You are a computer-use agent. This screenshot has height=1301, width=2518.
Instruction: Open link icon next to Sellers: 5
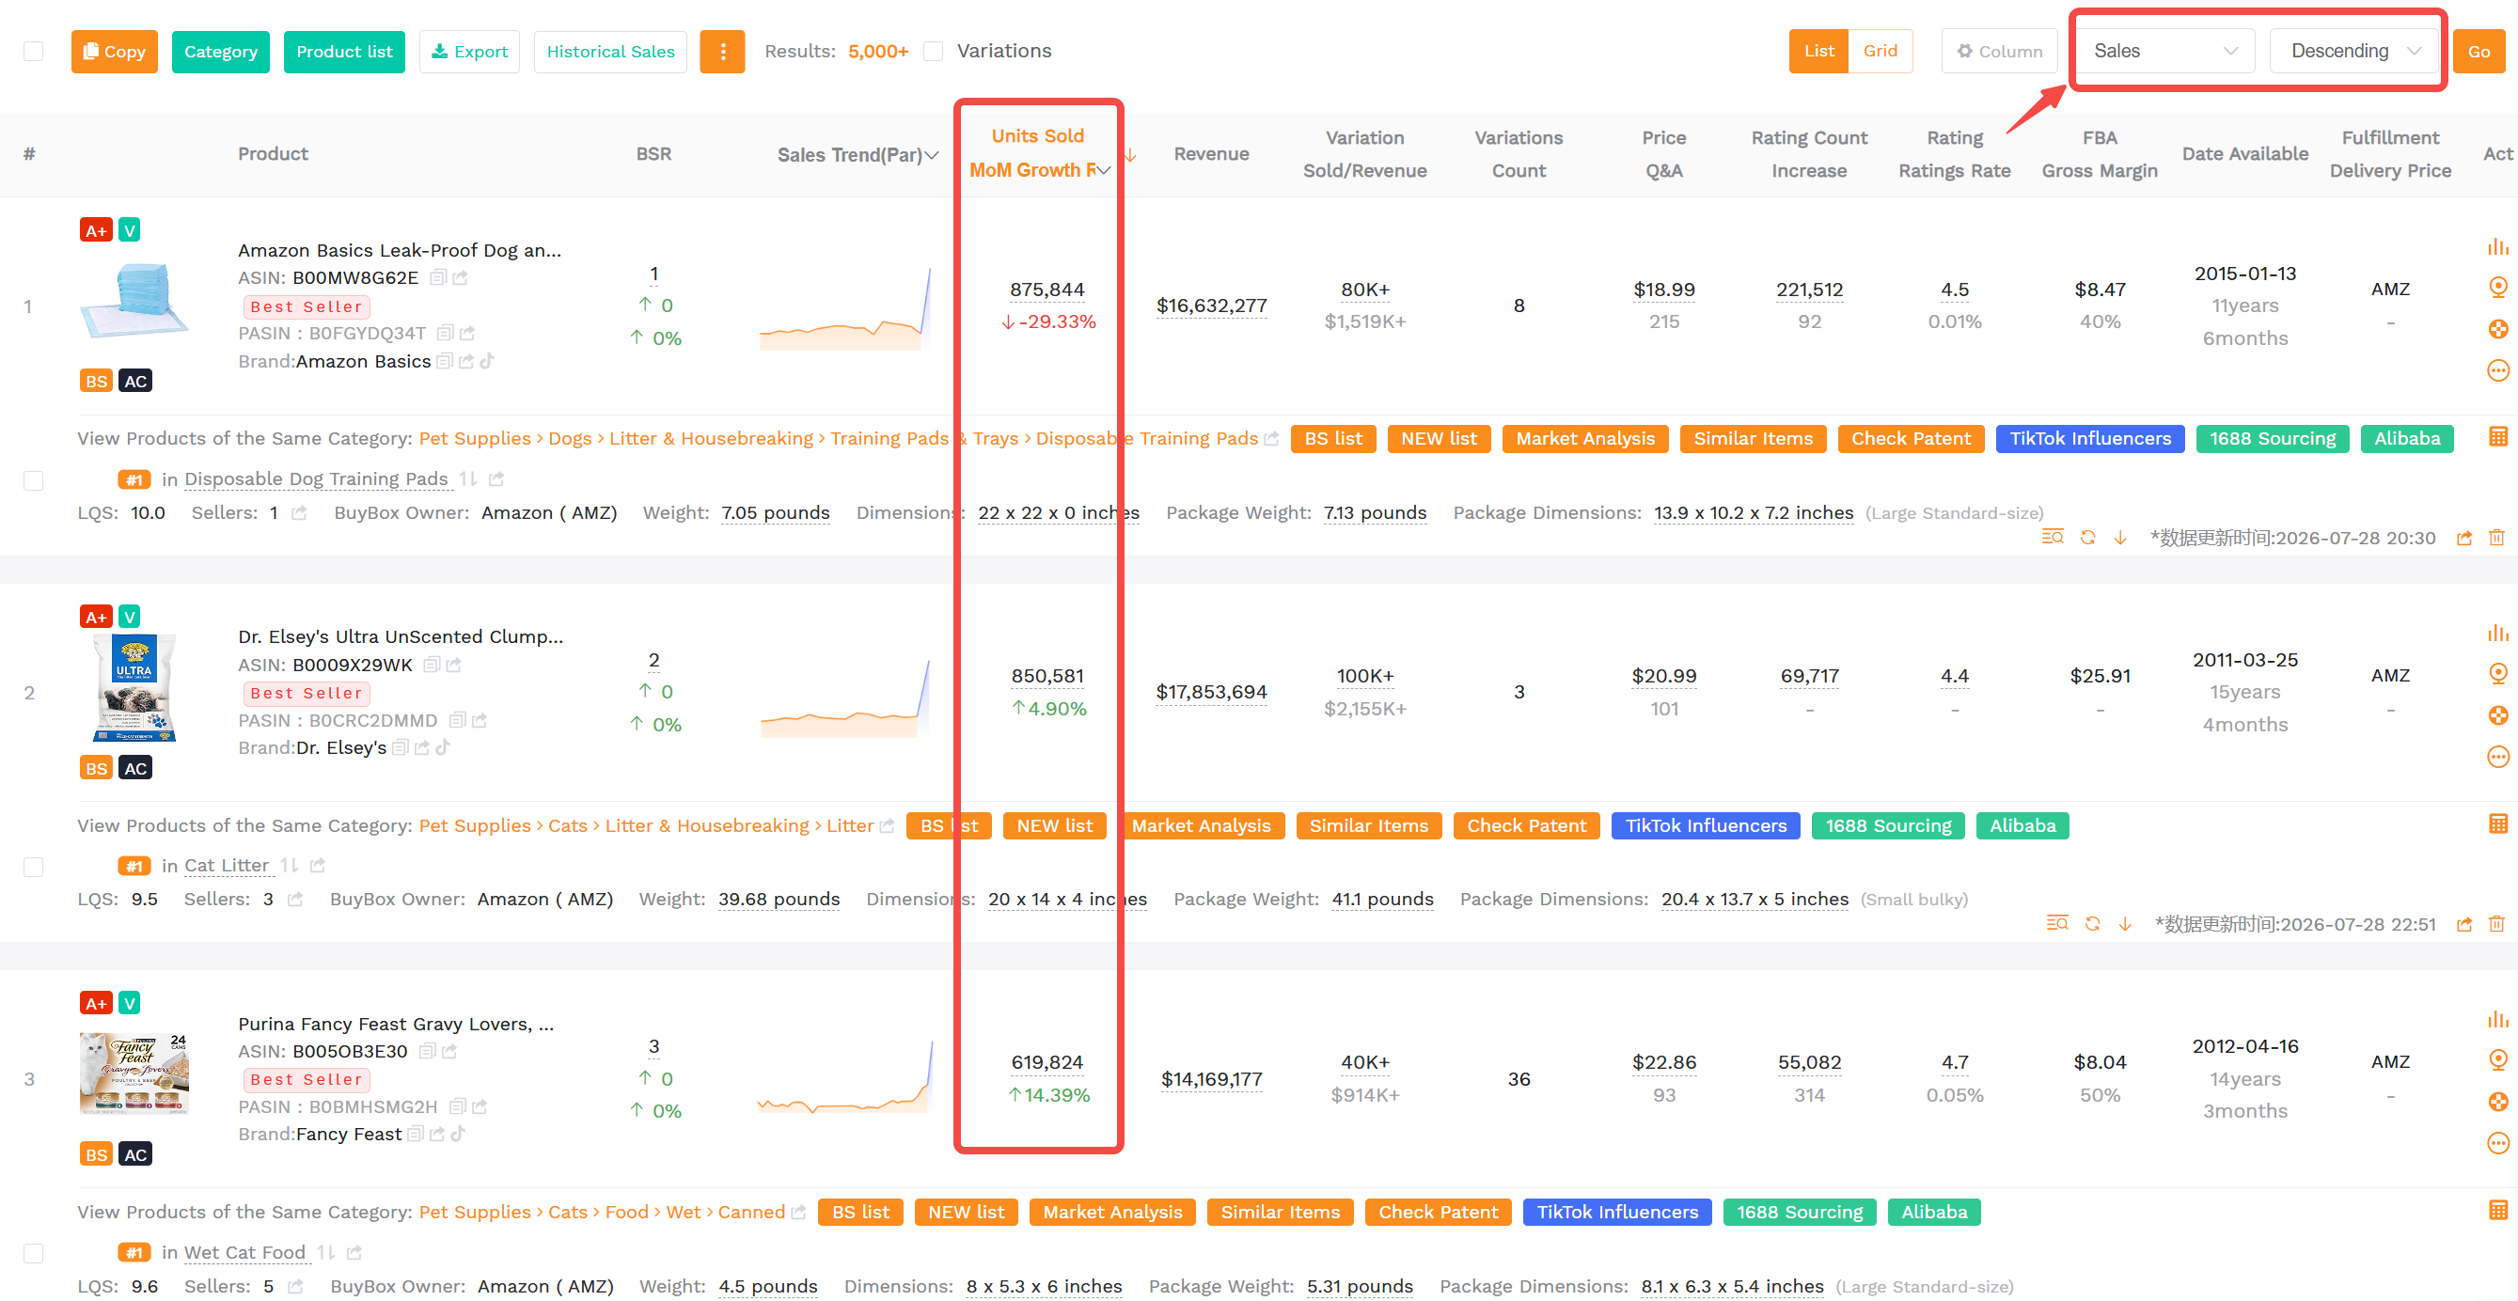click(294, 1286)
